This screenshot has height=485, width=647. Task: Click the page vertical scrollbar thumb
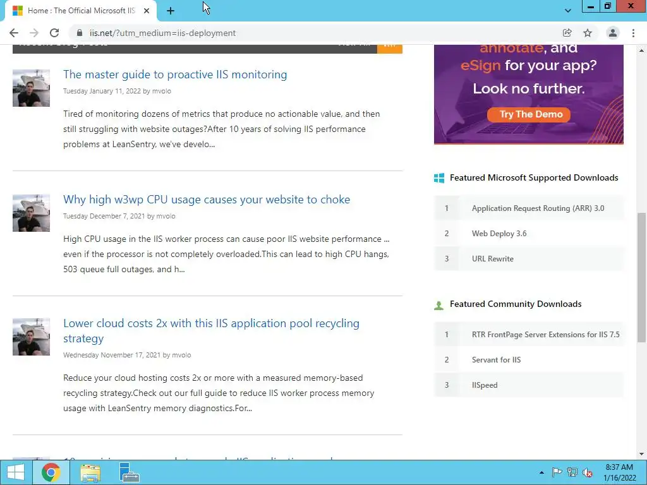[641, 277]
